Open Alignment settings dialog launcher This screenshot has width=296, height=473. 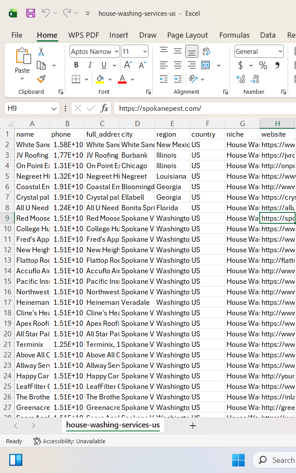(226, 92)
